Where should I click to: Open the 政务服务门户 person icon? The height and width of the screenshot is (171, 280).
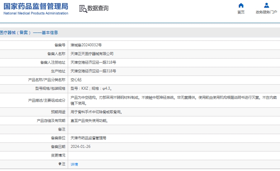point(267,5)
